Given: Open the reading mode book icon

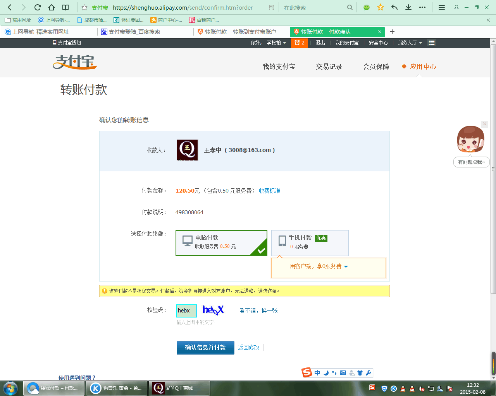Looking at the screenshot, I should click(x=66, y=7).
